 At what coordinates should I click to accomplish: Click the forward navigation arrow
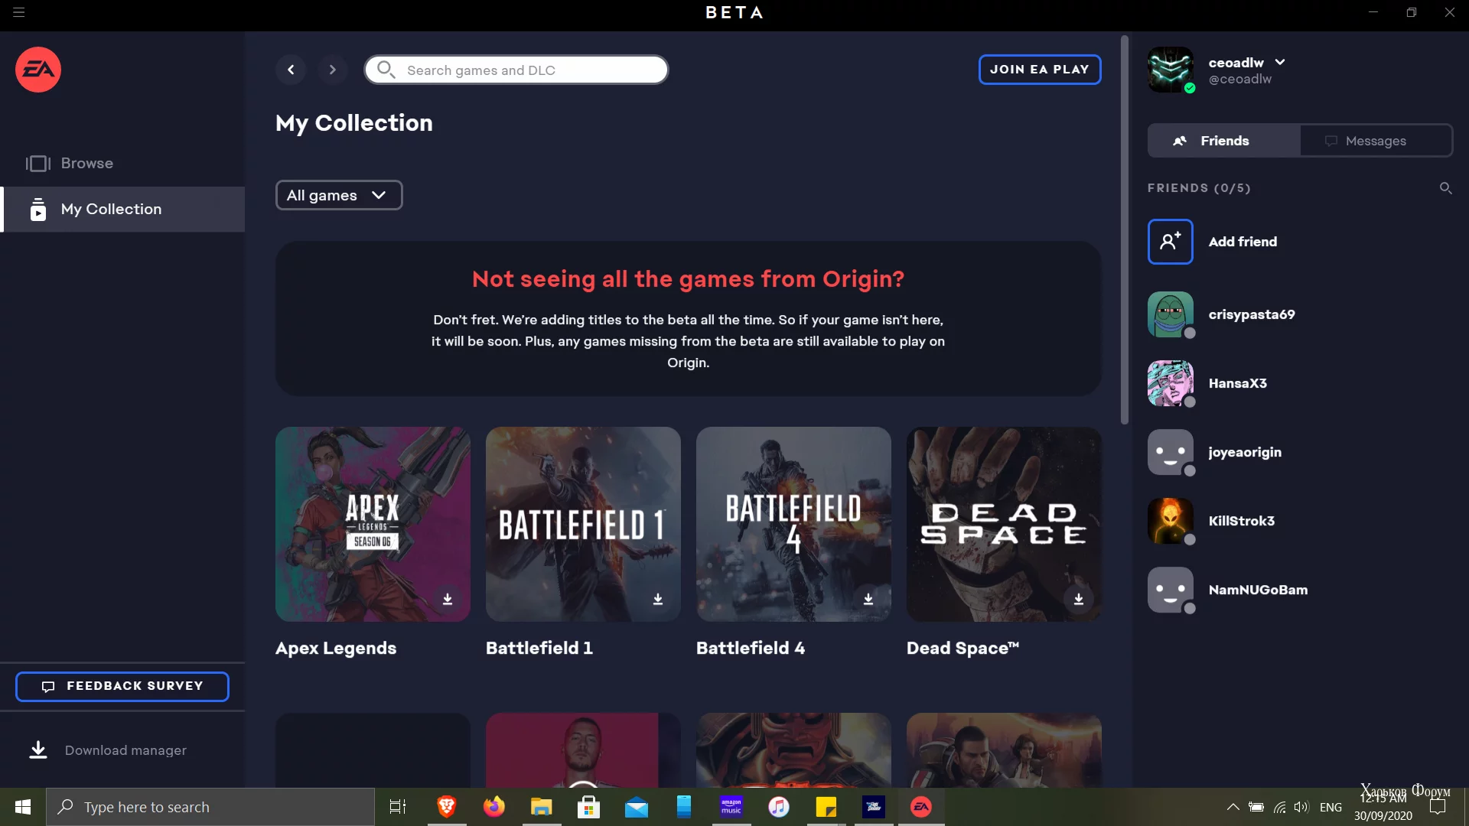(x=332, y=70)
